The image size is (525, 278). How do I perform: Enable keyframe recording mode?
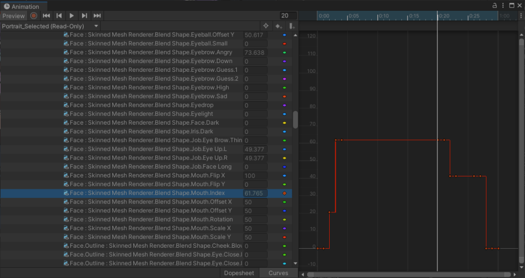pos(34,16)
